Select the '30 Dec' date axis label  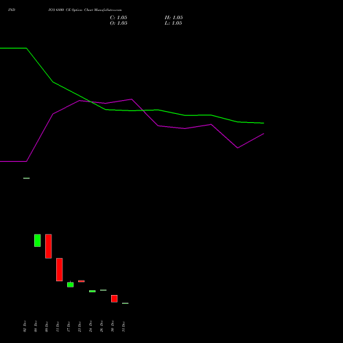pos(113,327)
